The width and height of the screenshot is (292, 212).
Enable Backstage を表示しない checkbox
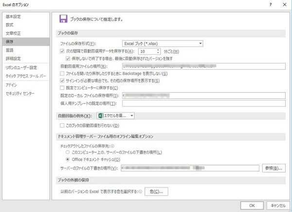pyautogui.click(x=62, y=74)
